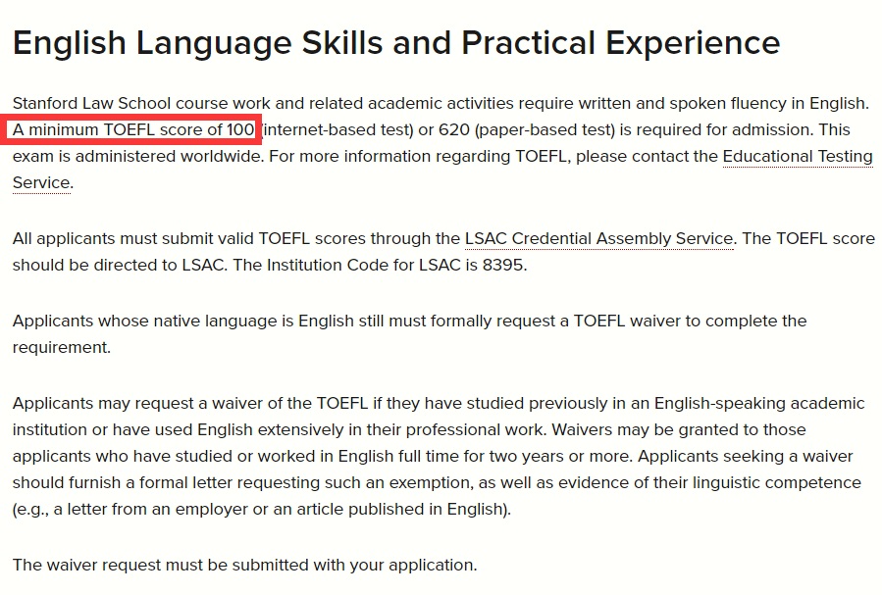Click the LSAC Institution Code number 8395
This screenshot has height=595, width=882.
503,266
